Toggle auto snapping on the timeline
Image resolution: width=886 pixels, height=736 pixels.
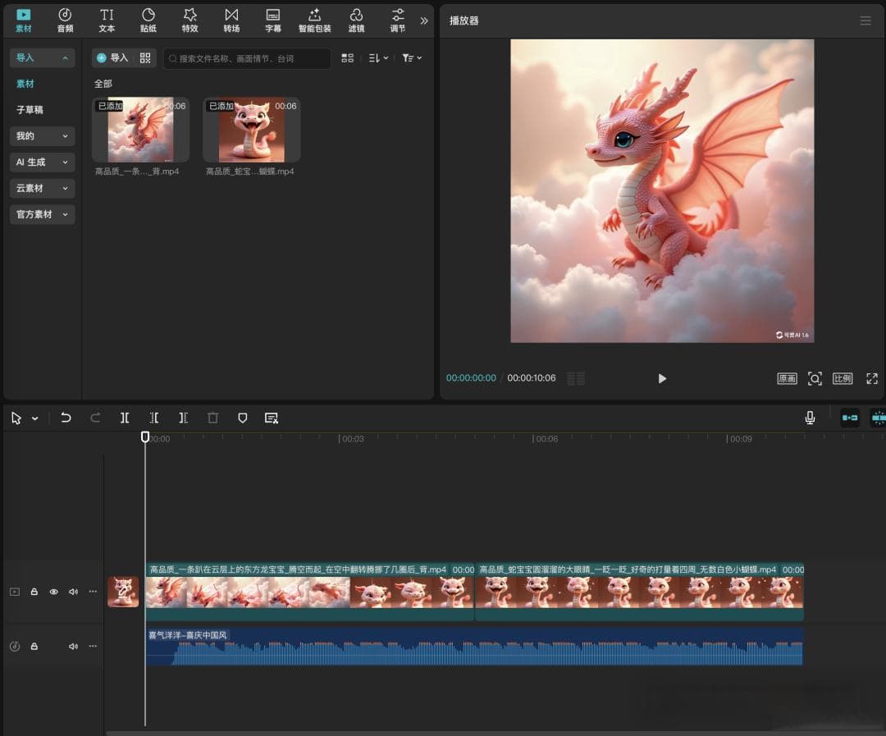tap(879, 418)
